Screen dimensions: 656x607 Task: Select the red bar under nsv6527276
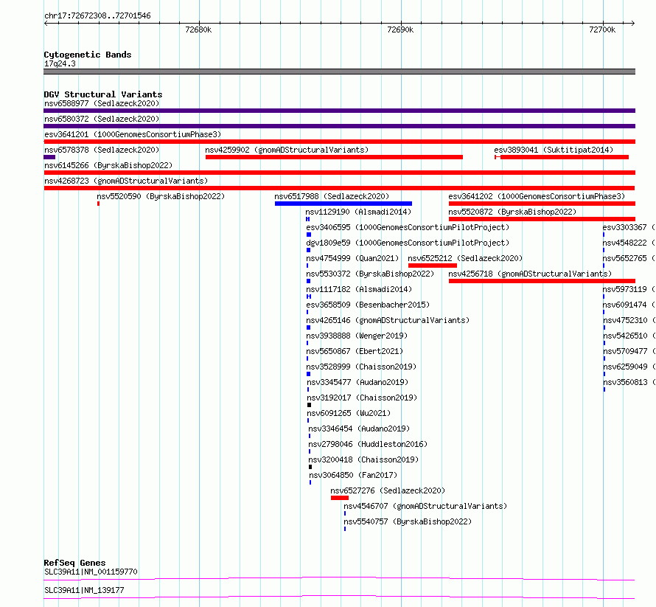tap(340, 498)
